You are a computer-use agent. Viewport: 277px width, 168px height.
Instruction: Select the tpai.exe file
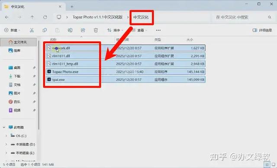tap(126, 79)
